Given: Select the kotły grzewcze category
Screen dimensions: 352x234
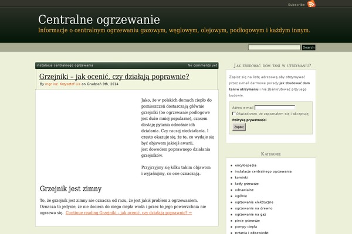Looking at the screenshot, I should click(x=247, y=184).
